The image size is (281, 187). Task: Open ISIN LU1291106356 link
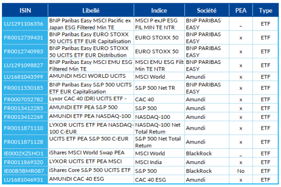click(x=23, y=24)
